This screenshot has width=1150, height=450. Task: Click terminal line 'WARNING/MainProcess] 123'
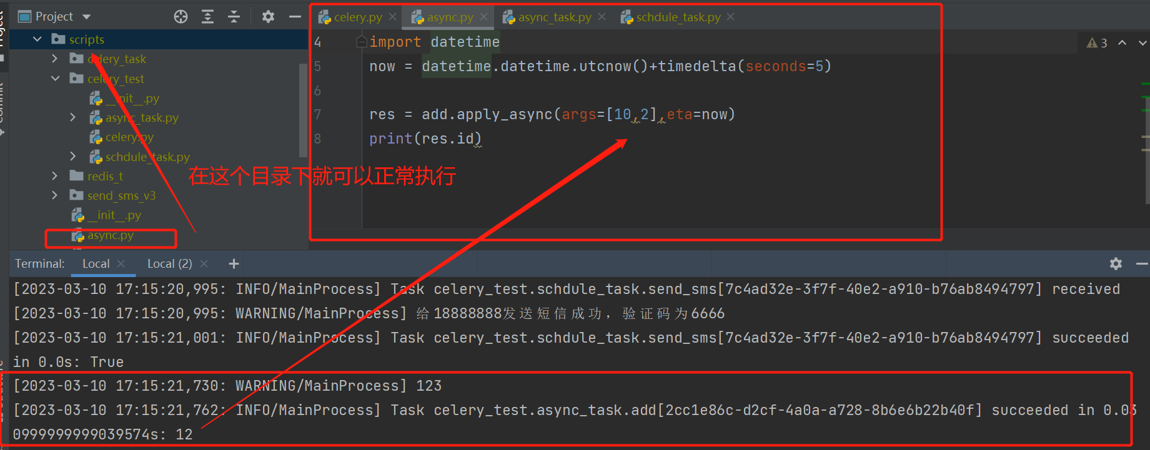click(339, 386)
